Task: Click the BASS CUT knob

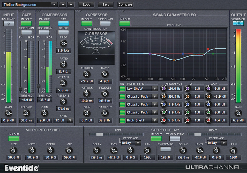Action: point(105,113)
